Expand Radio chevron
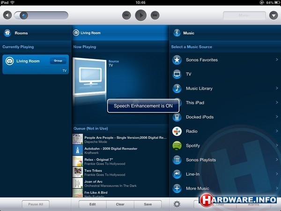Screen dimensions: 281x211 pos(277,131)
